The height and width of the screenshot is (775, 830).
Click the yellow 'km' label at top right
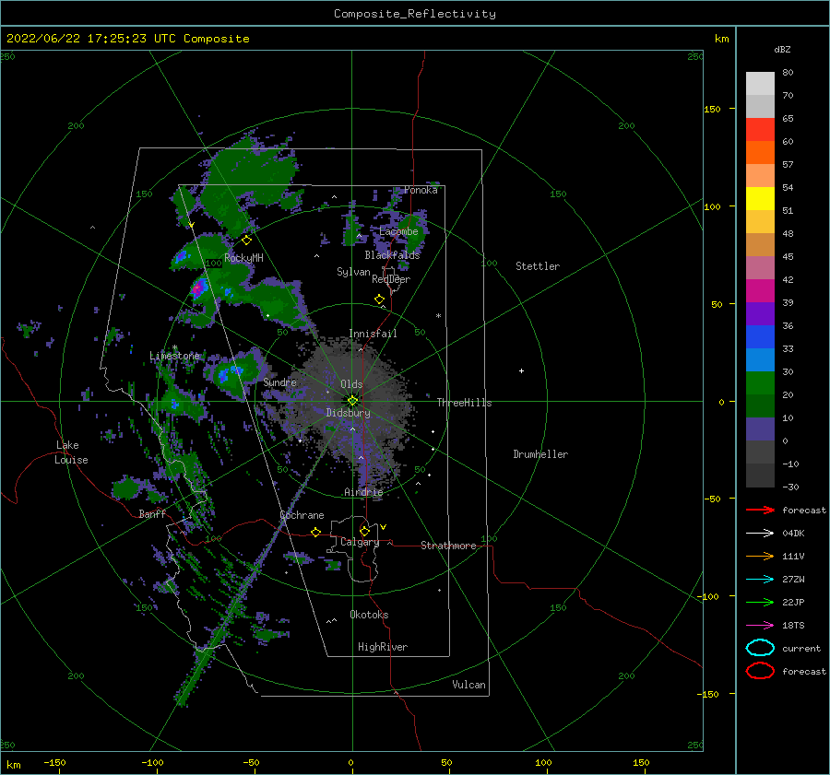point(721,39)
